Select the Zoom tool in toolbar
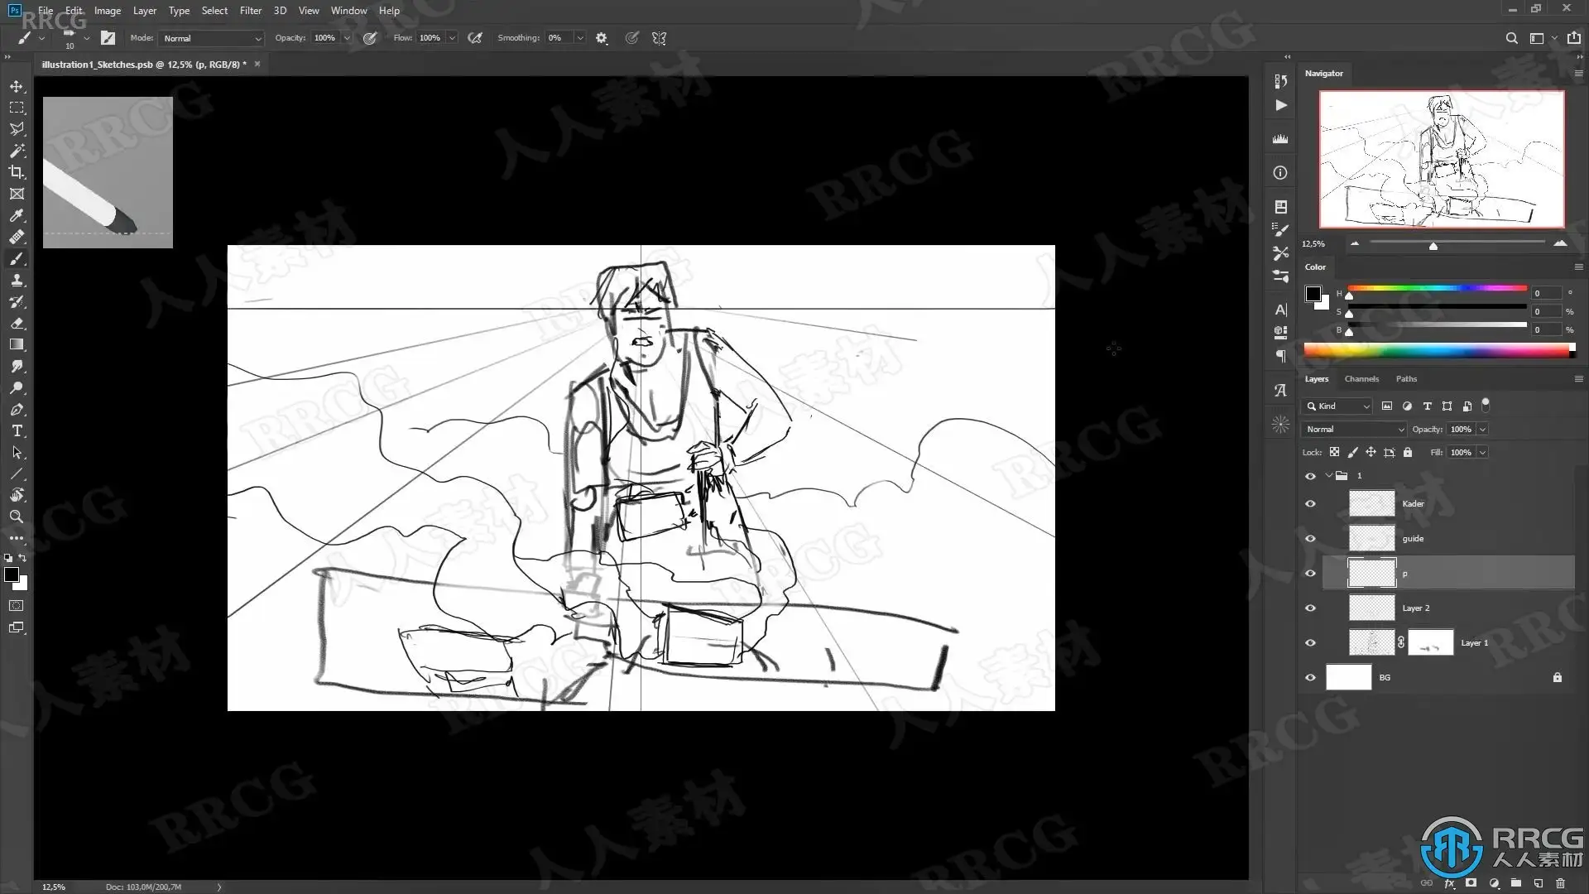1589x894 pixels. coord(17,517)
